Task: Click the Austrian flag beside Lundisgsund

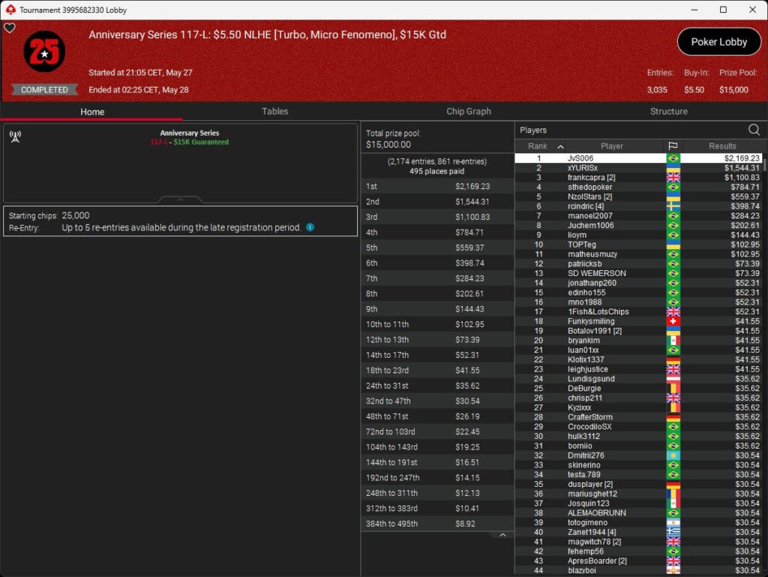Action: coord(673,379)
